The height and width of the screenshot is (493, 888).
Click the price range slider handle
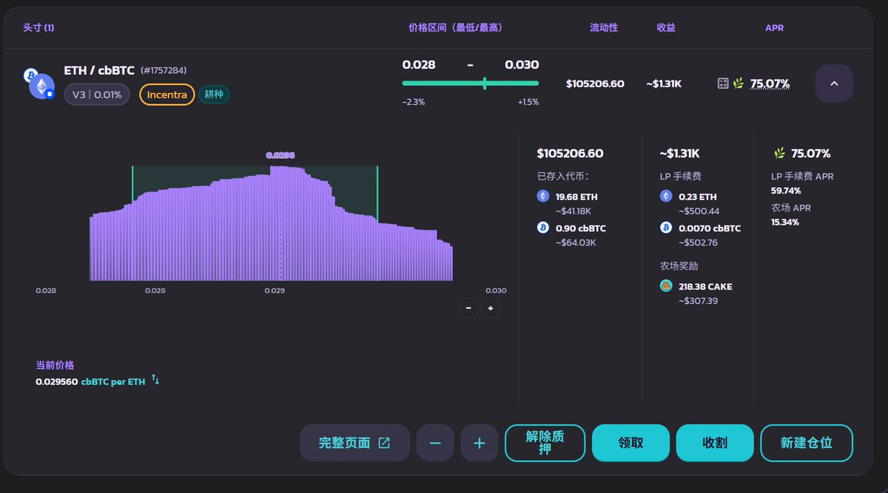click(x=485, y=84)
